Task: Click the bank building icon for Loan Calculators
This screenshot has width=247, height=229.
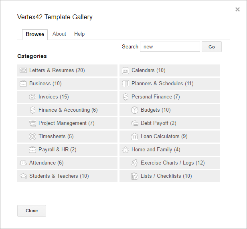Action: (135, 137)
